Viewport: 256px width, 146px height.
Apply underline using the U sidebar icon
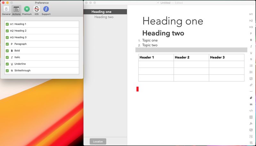point(251,53)
